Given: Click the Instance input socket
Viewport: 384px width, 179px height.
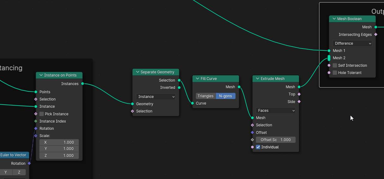Looking at the screenshot, I should tap(36, 107).
